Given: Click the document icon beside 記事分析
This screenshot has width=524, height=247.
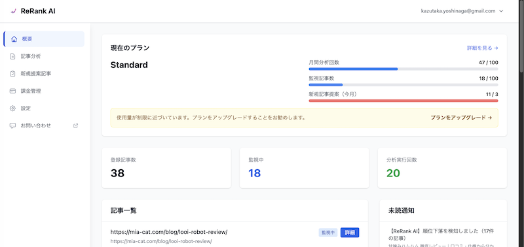Looking at the screenshot, I should coord(12,56).
